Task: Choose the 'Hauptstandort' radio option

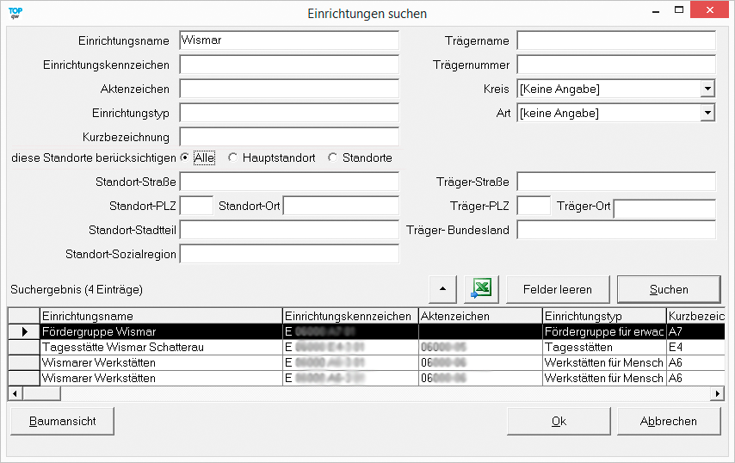Action: (232, 157)
